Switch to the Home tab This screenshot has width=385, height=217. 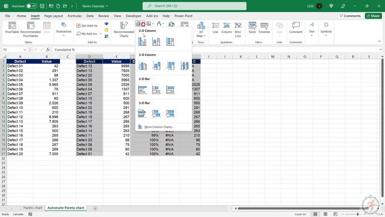(x=22, y=16)
